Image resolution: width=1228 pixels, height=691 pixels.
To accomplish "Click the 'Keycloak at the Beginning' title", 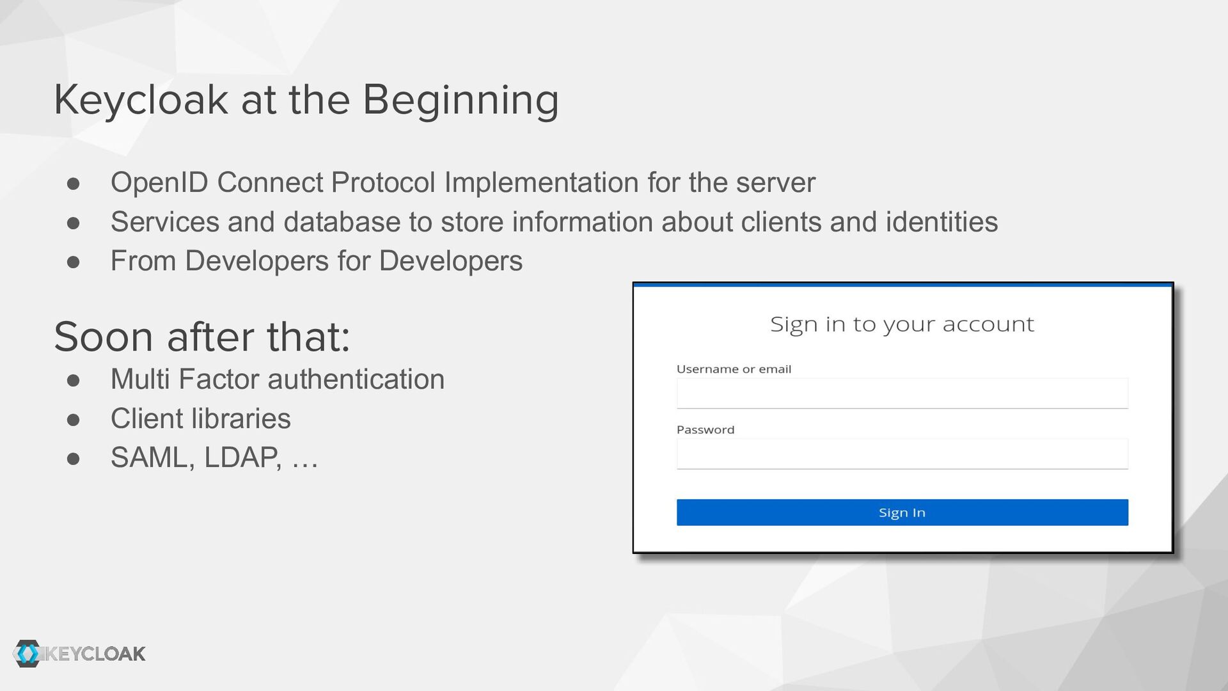I will point(306,100).
